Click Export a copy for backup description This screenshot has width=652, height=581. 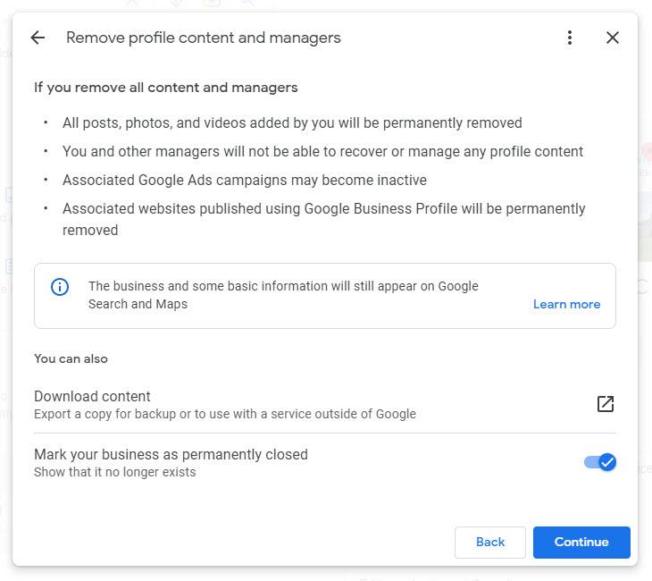pos(225,414)
